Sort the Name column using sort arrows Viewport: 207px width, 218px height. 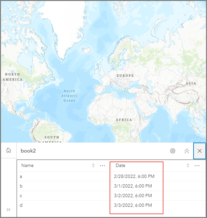coord(93,165)
